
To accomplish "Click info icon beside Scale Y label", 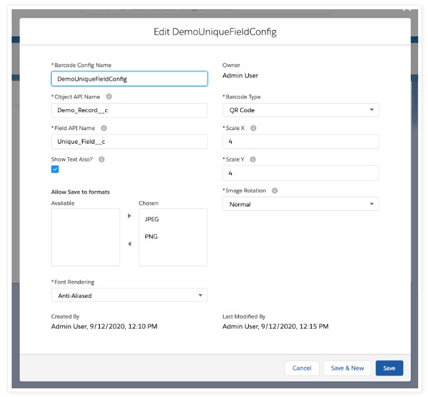I will click(x=253, y=159).
